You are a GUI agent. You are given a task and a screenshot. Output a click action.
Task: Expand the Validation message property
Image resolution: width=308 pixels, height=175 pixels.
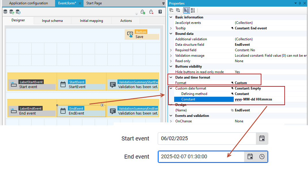pyautogui.click(x=171, y=56)
